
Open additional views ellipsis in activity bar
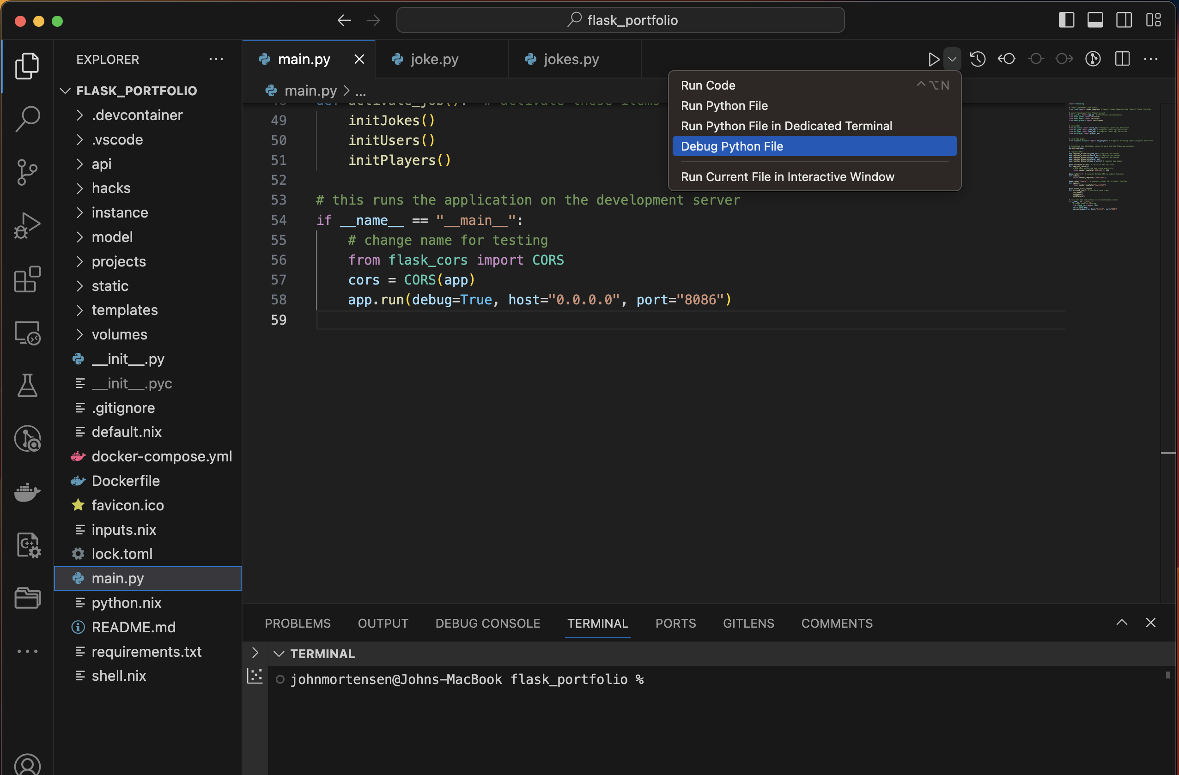pyautogui.click(x=27, y=651)
